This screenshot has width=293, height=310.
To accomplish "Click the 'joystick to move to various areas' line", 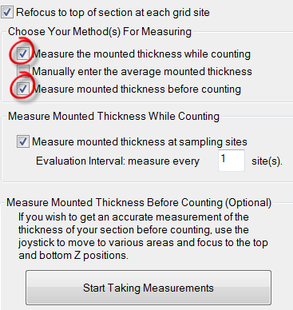I will [x=143, y=243].
